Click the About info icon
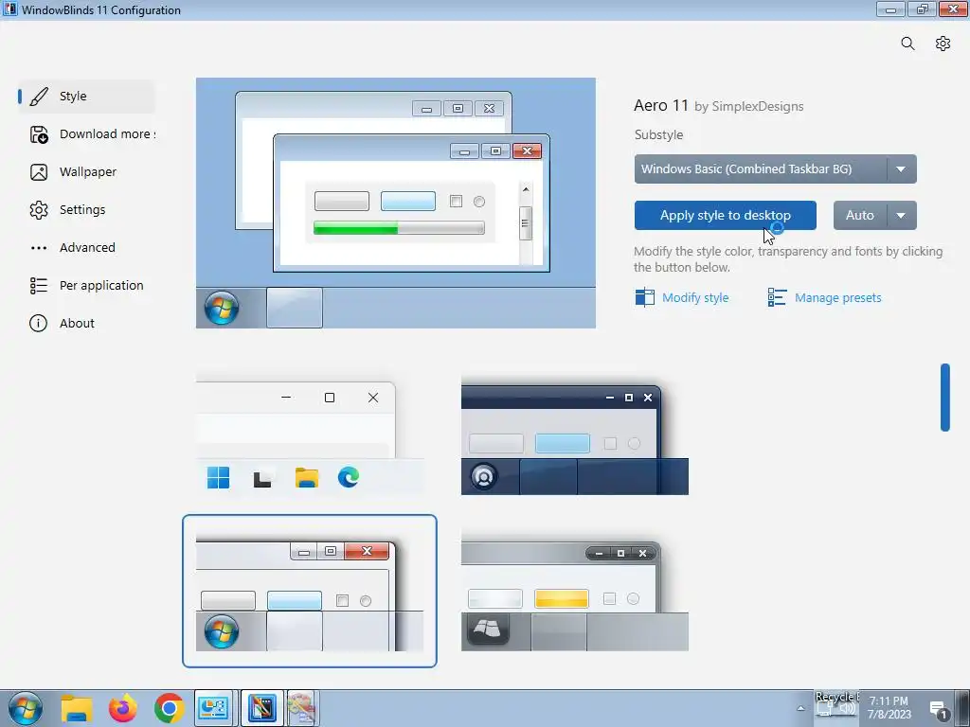The height and width of the screenshot is (727, 970). tap(38, 324)
